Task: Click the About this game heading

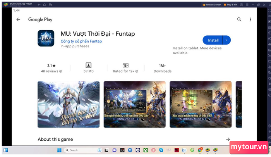Action: click(55, 139)
